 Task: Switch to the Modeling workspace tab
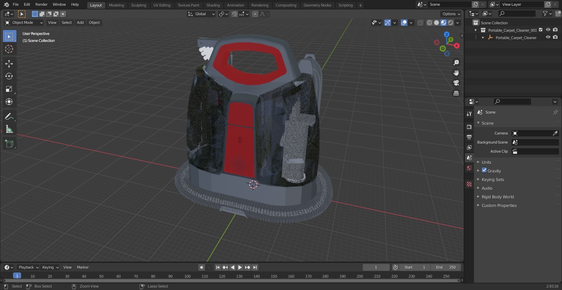(x=116, y=5)
